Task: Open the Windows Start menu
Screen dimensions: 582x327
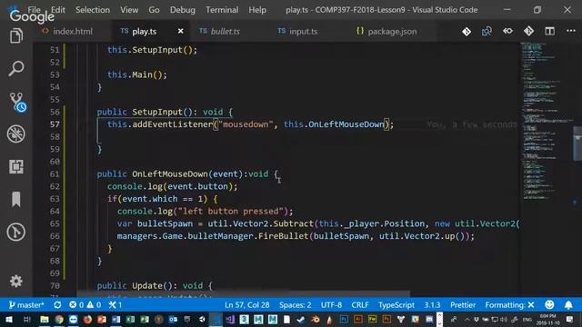Action: [8, 319]
